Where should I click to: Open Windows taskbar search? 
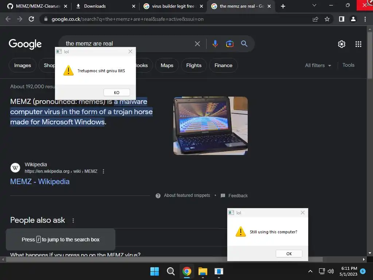pos(170,271)
